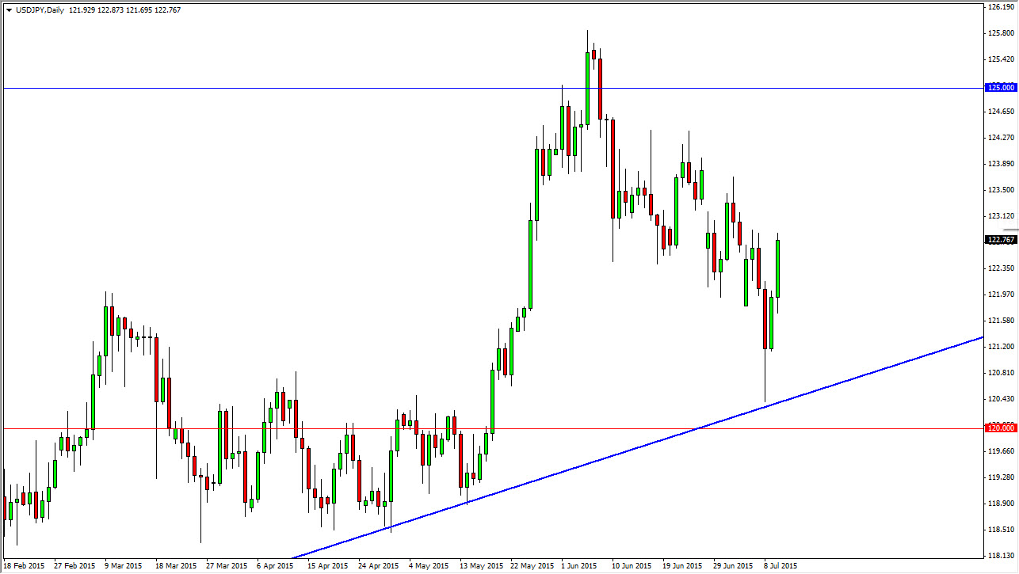Click the 22 May 2015 date label
1019x574 pixels.
(532, 566)
